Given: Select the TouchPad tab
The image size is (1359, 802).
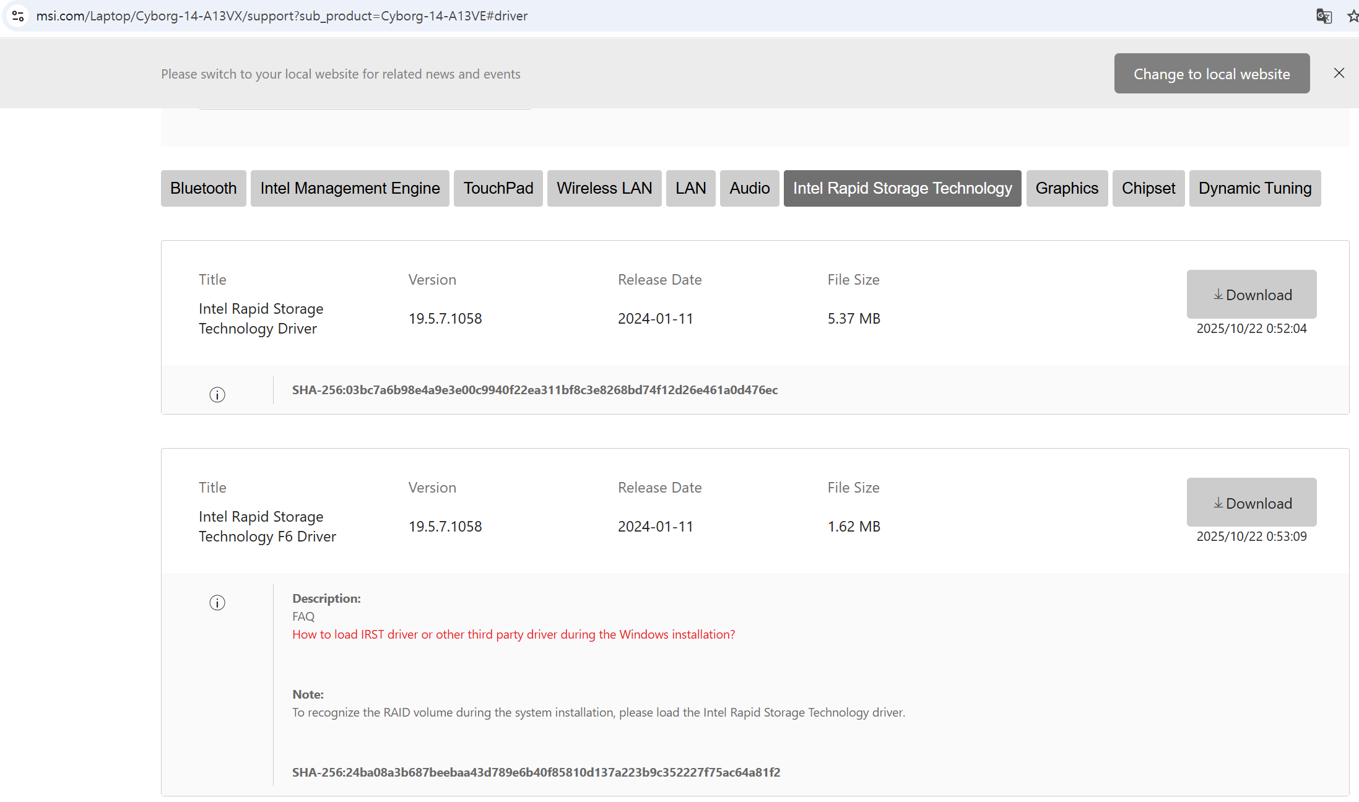Looking at the screenshot, I should pos(498,188).
